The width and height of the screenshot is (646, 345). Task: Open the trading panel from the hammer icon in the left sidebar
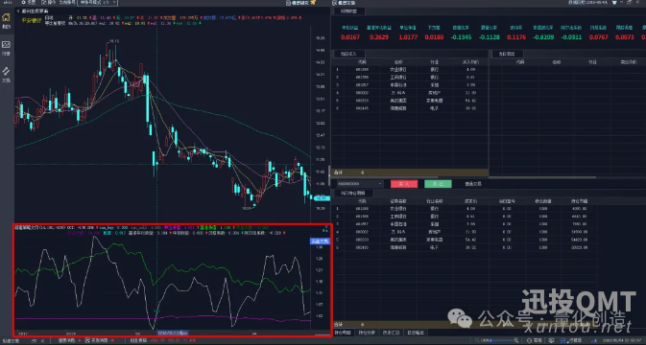6,75
